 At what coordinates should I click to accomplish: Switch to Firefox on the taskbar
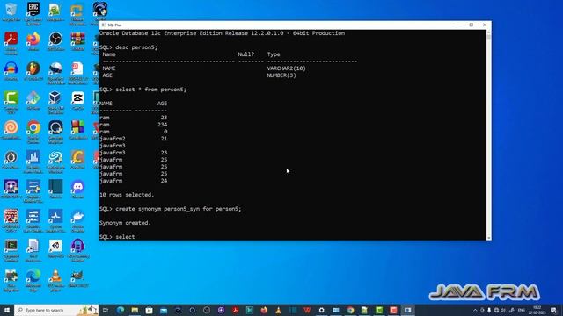(x=264, y=310)
